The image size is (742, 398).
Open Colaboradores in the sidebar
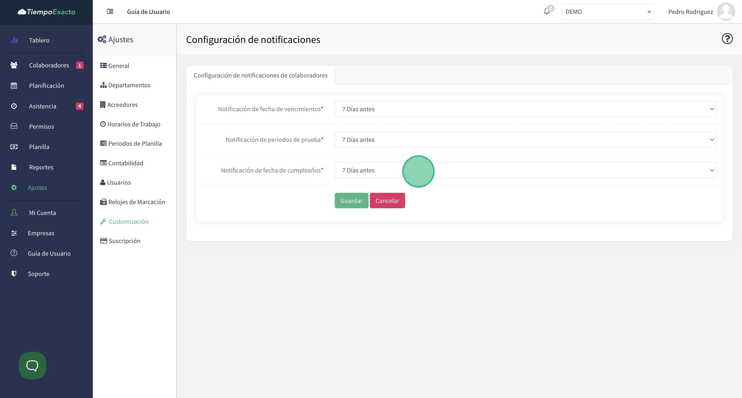pos(49,65)
